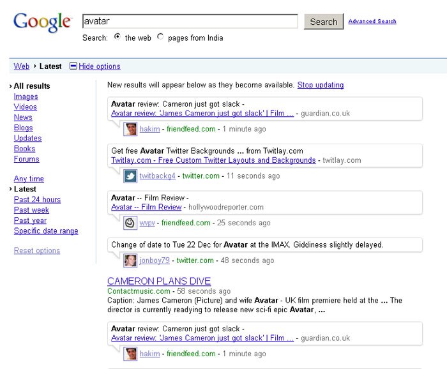Open the CAMERON PLANS DIVE headline
The image size is (447, 369).
pos(159,282)
